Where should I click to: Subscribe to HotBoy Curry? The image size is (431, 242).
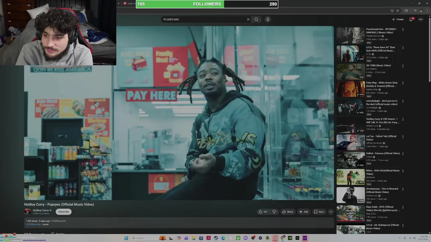click(x=63, y=212)
